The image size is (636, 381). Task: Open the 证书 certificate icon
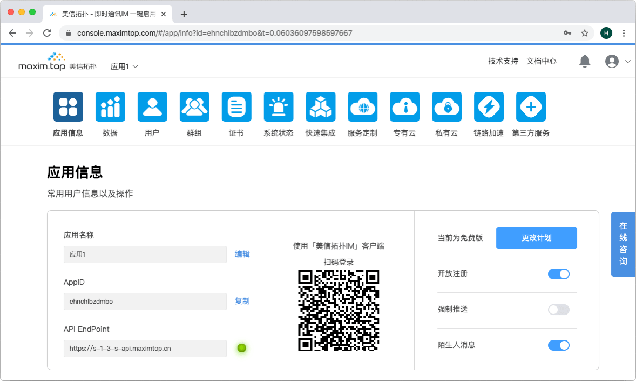point(236,107)
